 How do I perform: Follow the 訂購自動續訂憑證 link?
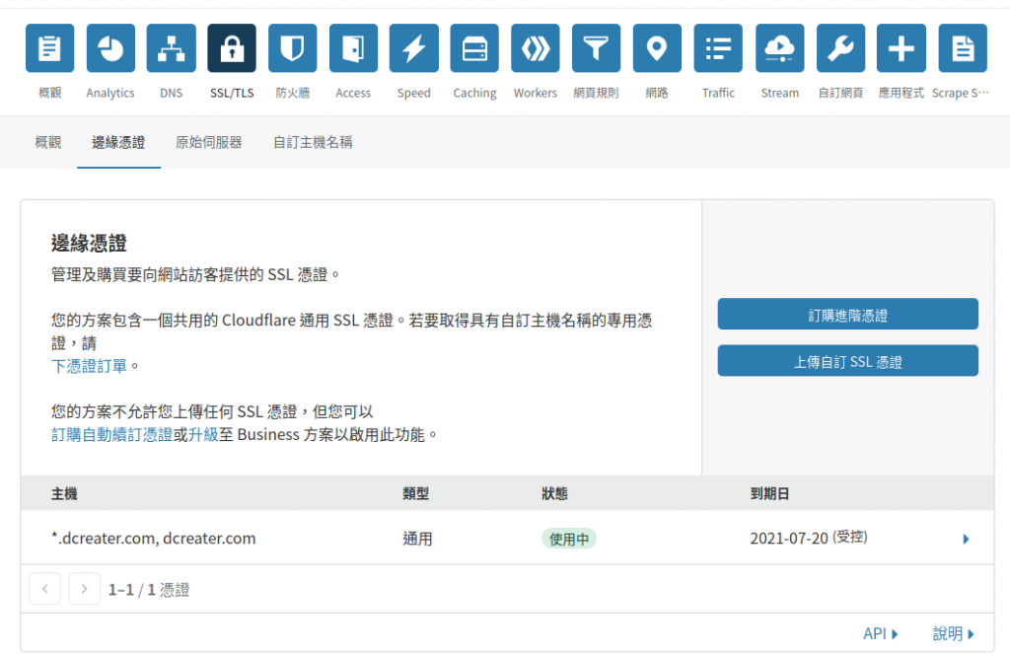111,434
